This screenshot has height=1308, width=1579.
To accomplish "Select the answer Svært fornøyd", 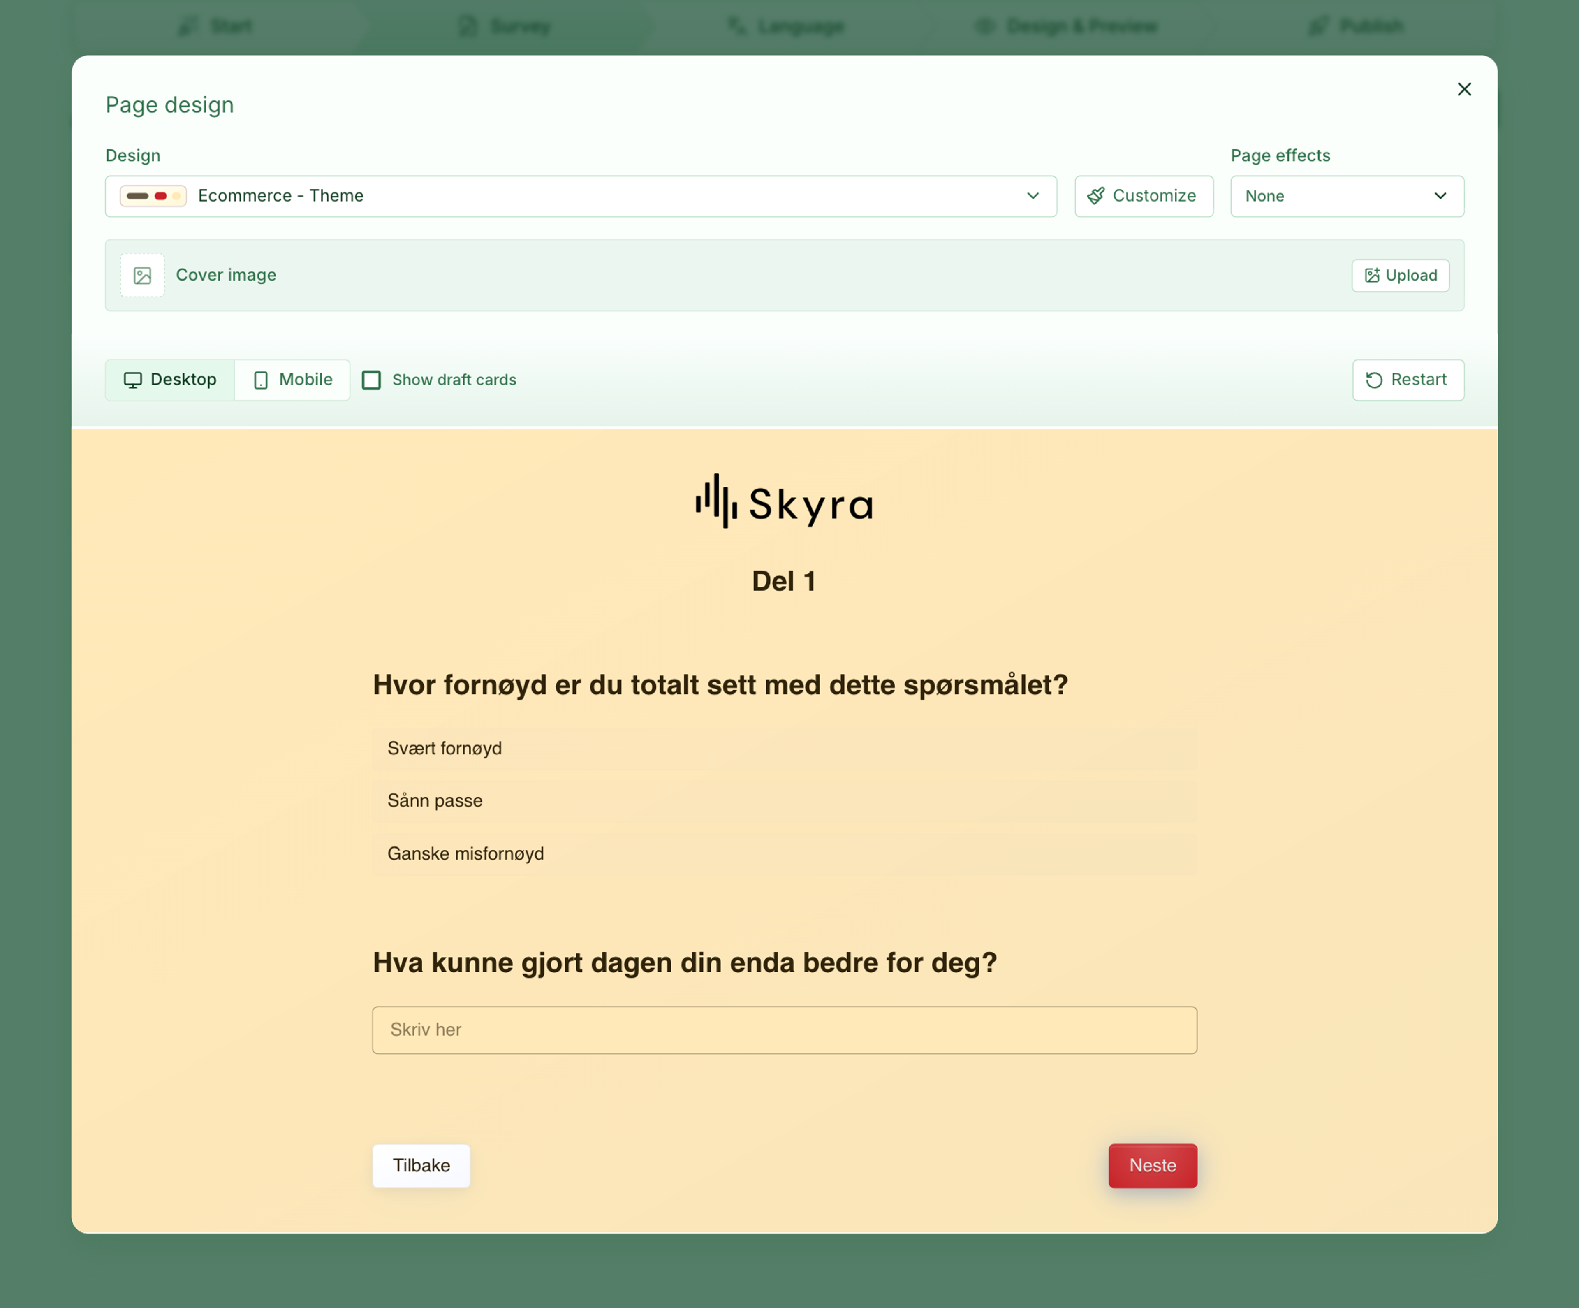I will (x=784, y=748).
